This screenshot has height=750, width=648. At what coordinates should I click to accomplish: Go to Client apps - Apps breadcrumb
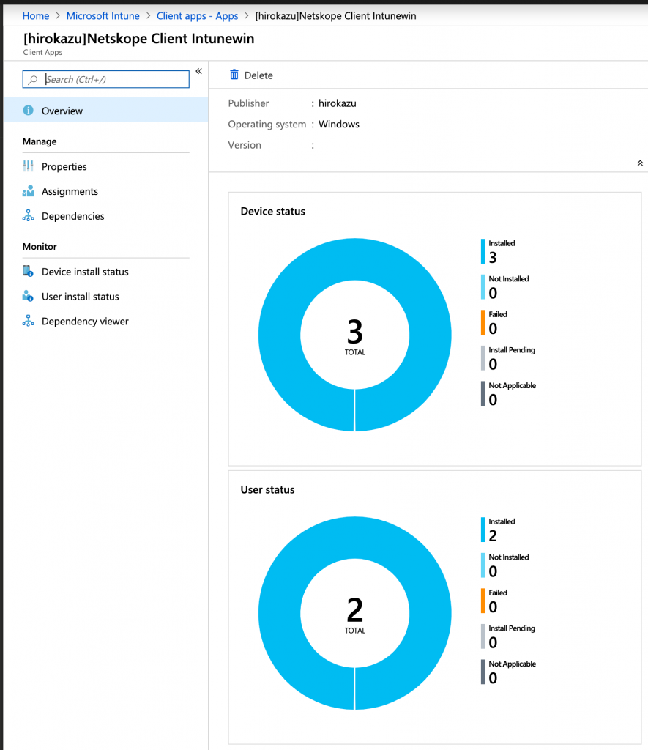[x=198, y=16]
